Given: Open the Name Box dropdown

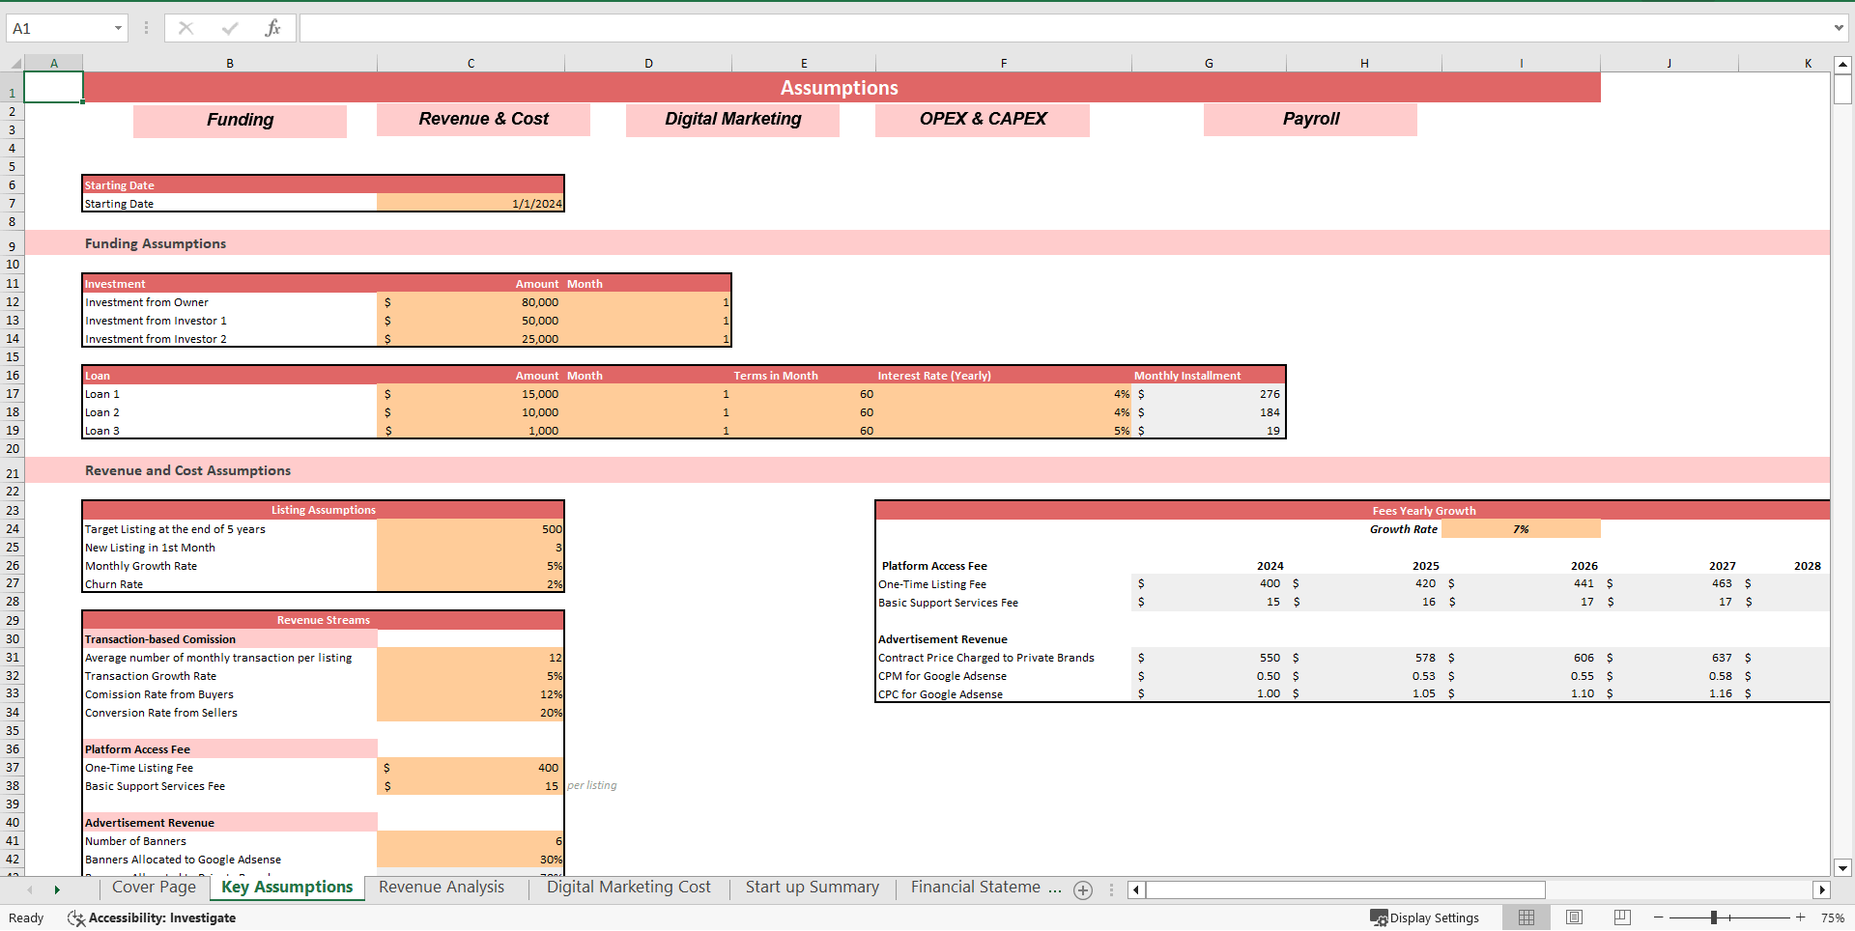Looking at the screenshot, I should coord(119,28).
